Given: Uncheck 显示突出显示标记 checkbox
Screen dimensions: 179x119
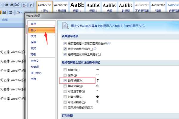Looking at the screenshot, I should [65, 49].
